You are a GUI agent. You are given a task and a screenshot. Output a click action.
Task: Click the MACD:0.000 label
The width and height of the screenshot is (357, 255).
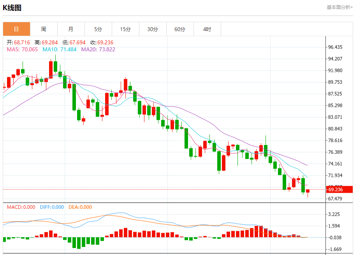[x=21, y=207]
